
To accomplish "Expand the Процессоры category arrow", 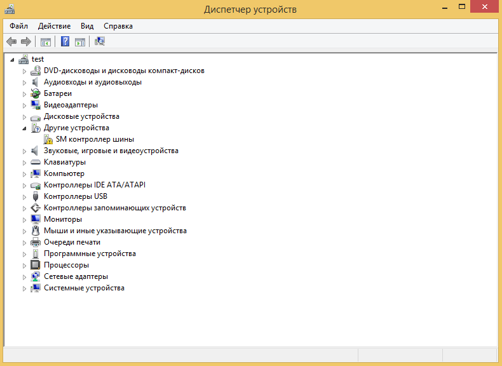I will pos(24,266).
